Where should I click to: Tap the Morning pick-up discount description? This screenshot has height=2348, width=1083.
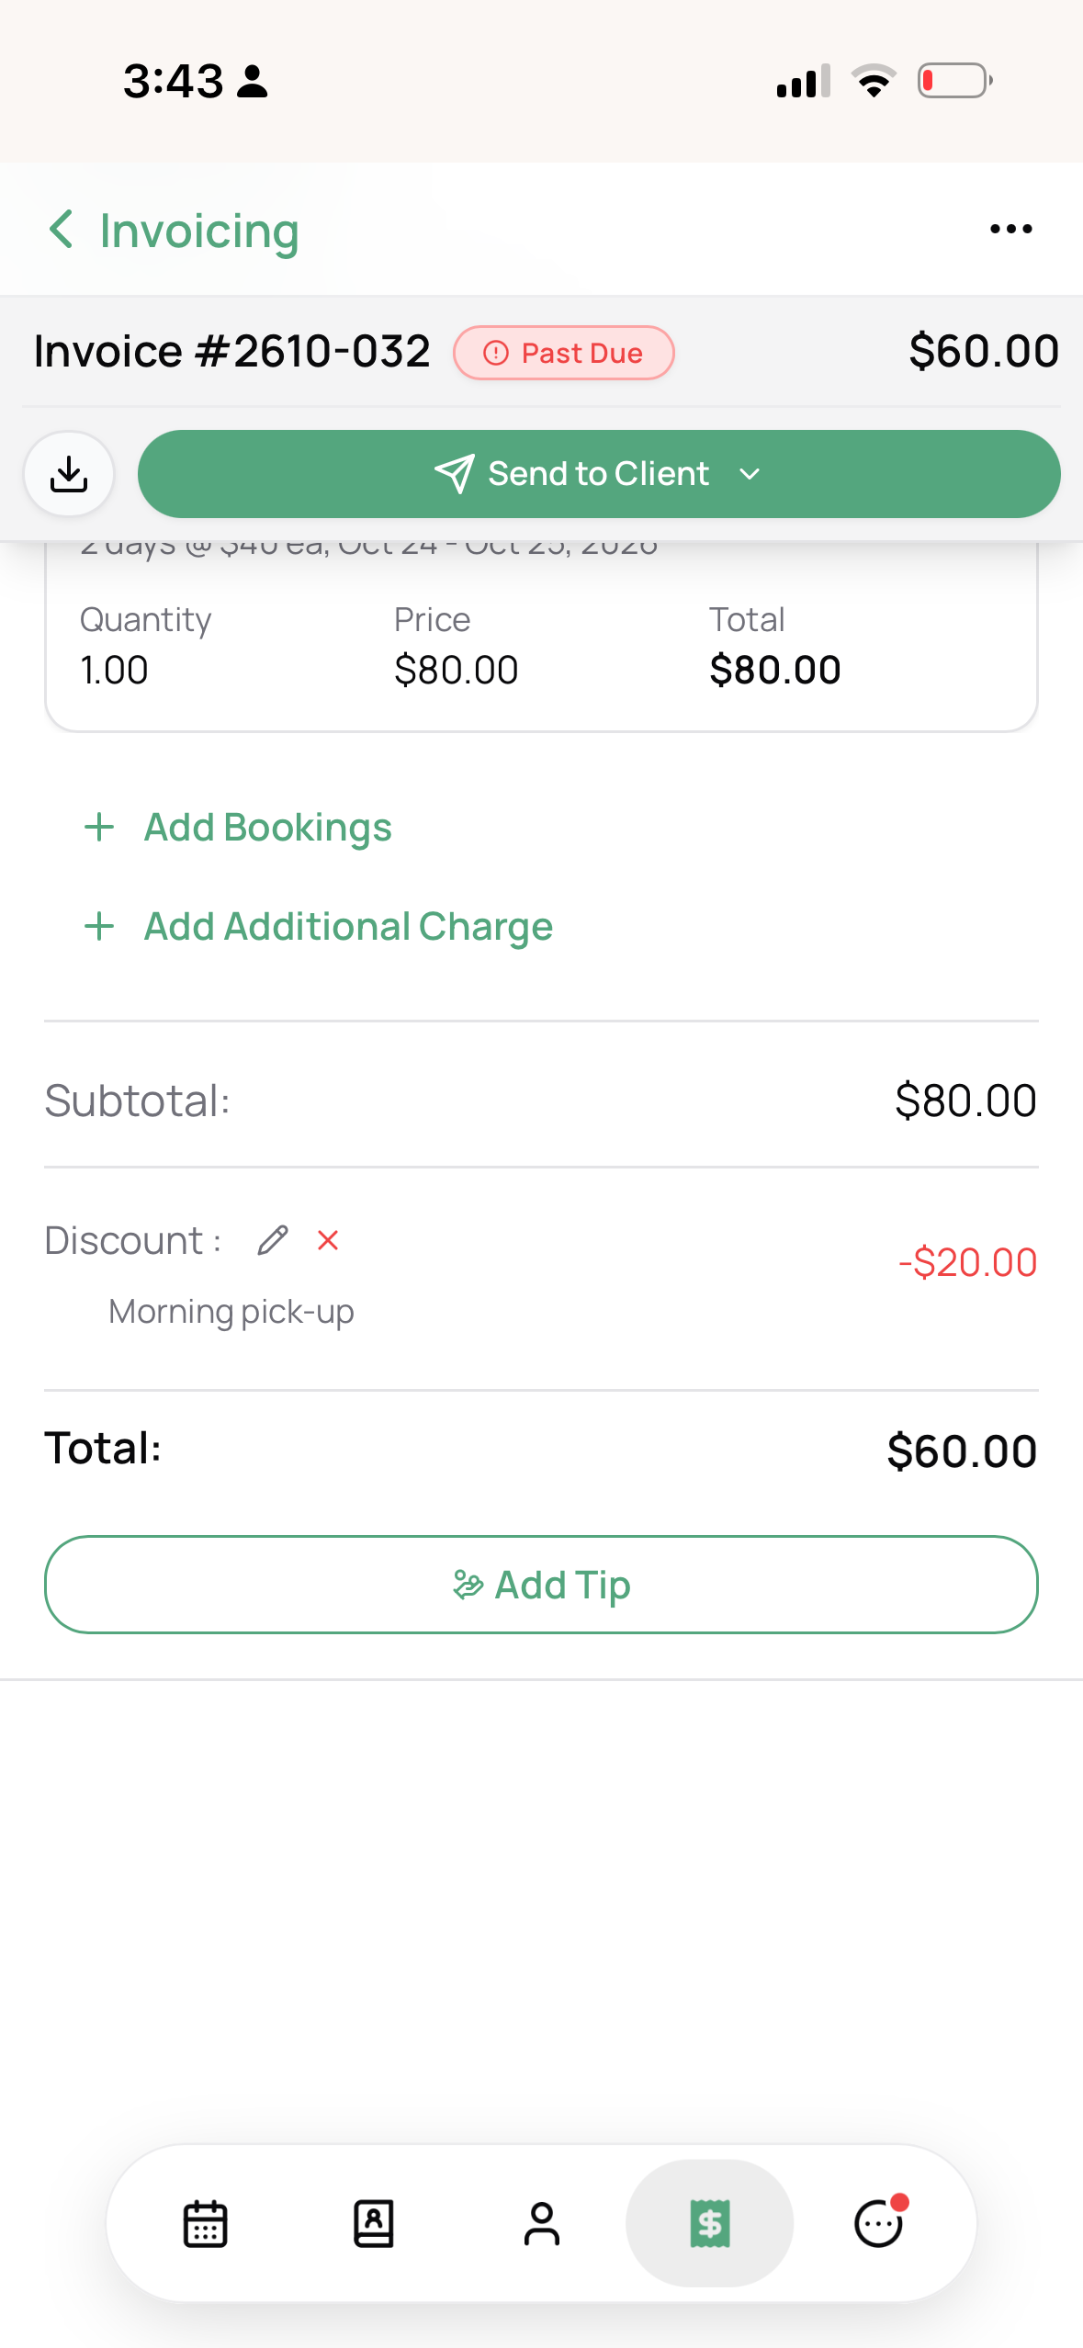click(x=231, y=1312)
